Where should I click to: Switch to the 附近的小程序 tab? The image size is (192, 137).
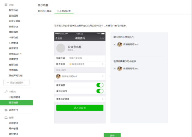[x=44, y=11]
